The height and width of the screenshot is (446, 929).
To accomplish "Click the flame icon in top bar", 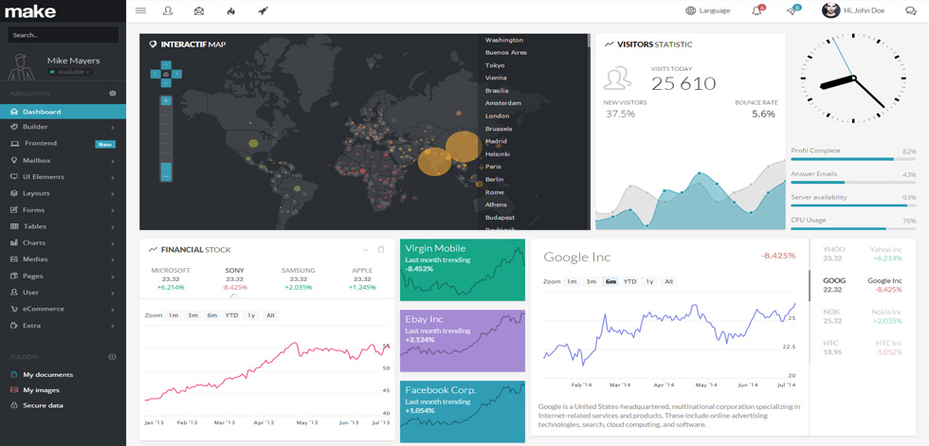I will tap(231, 10).
